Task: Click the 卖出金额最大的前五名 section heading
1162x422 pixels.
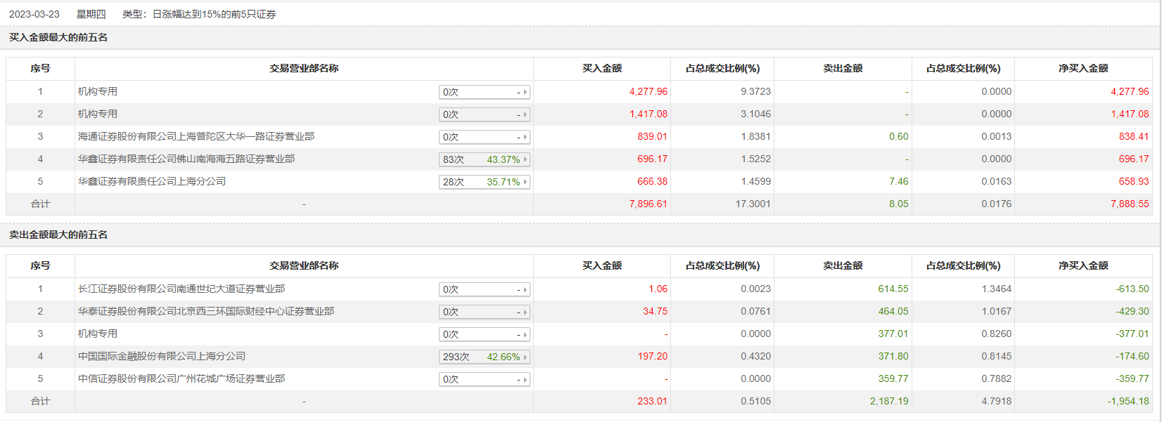Action: tap(58, 235)
